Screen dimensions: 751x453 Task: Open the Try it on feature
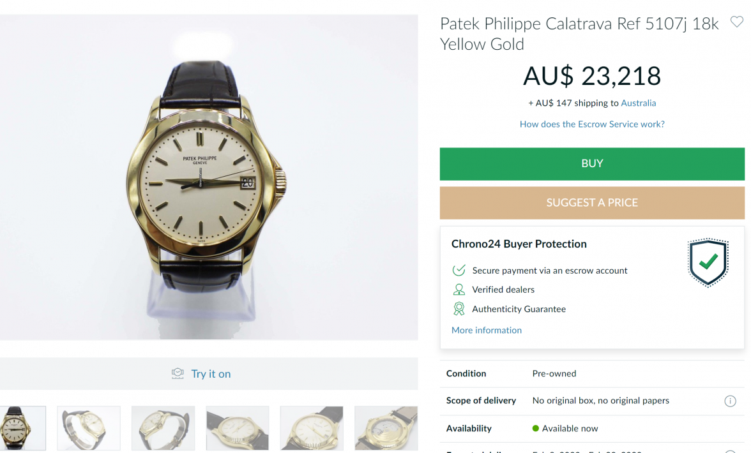click(x=211, y=374)
